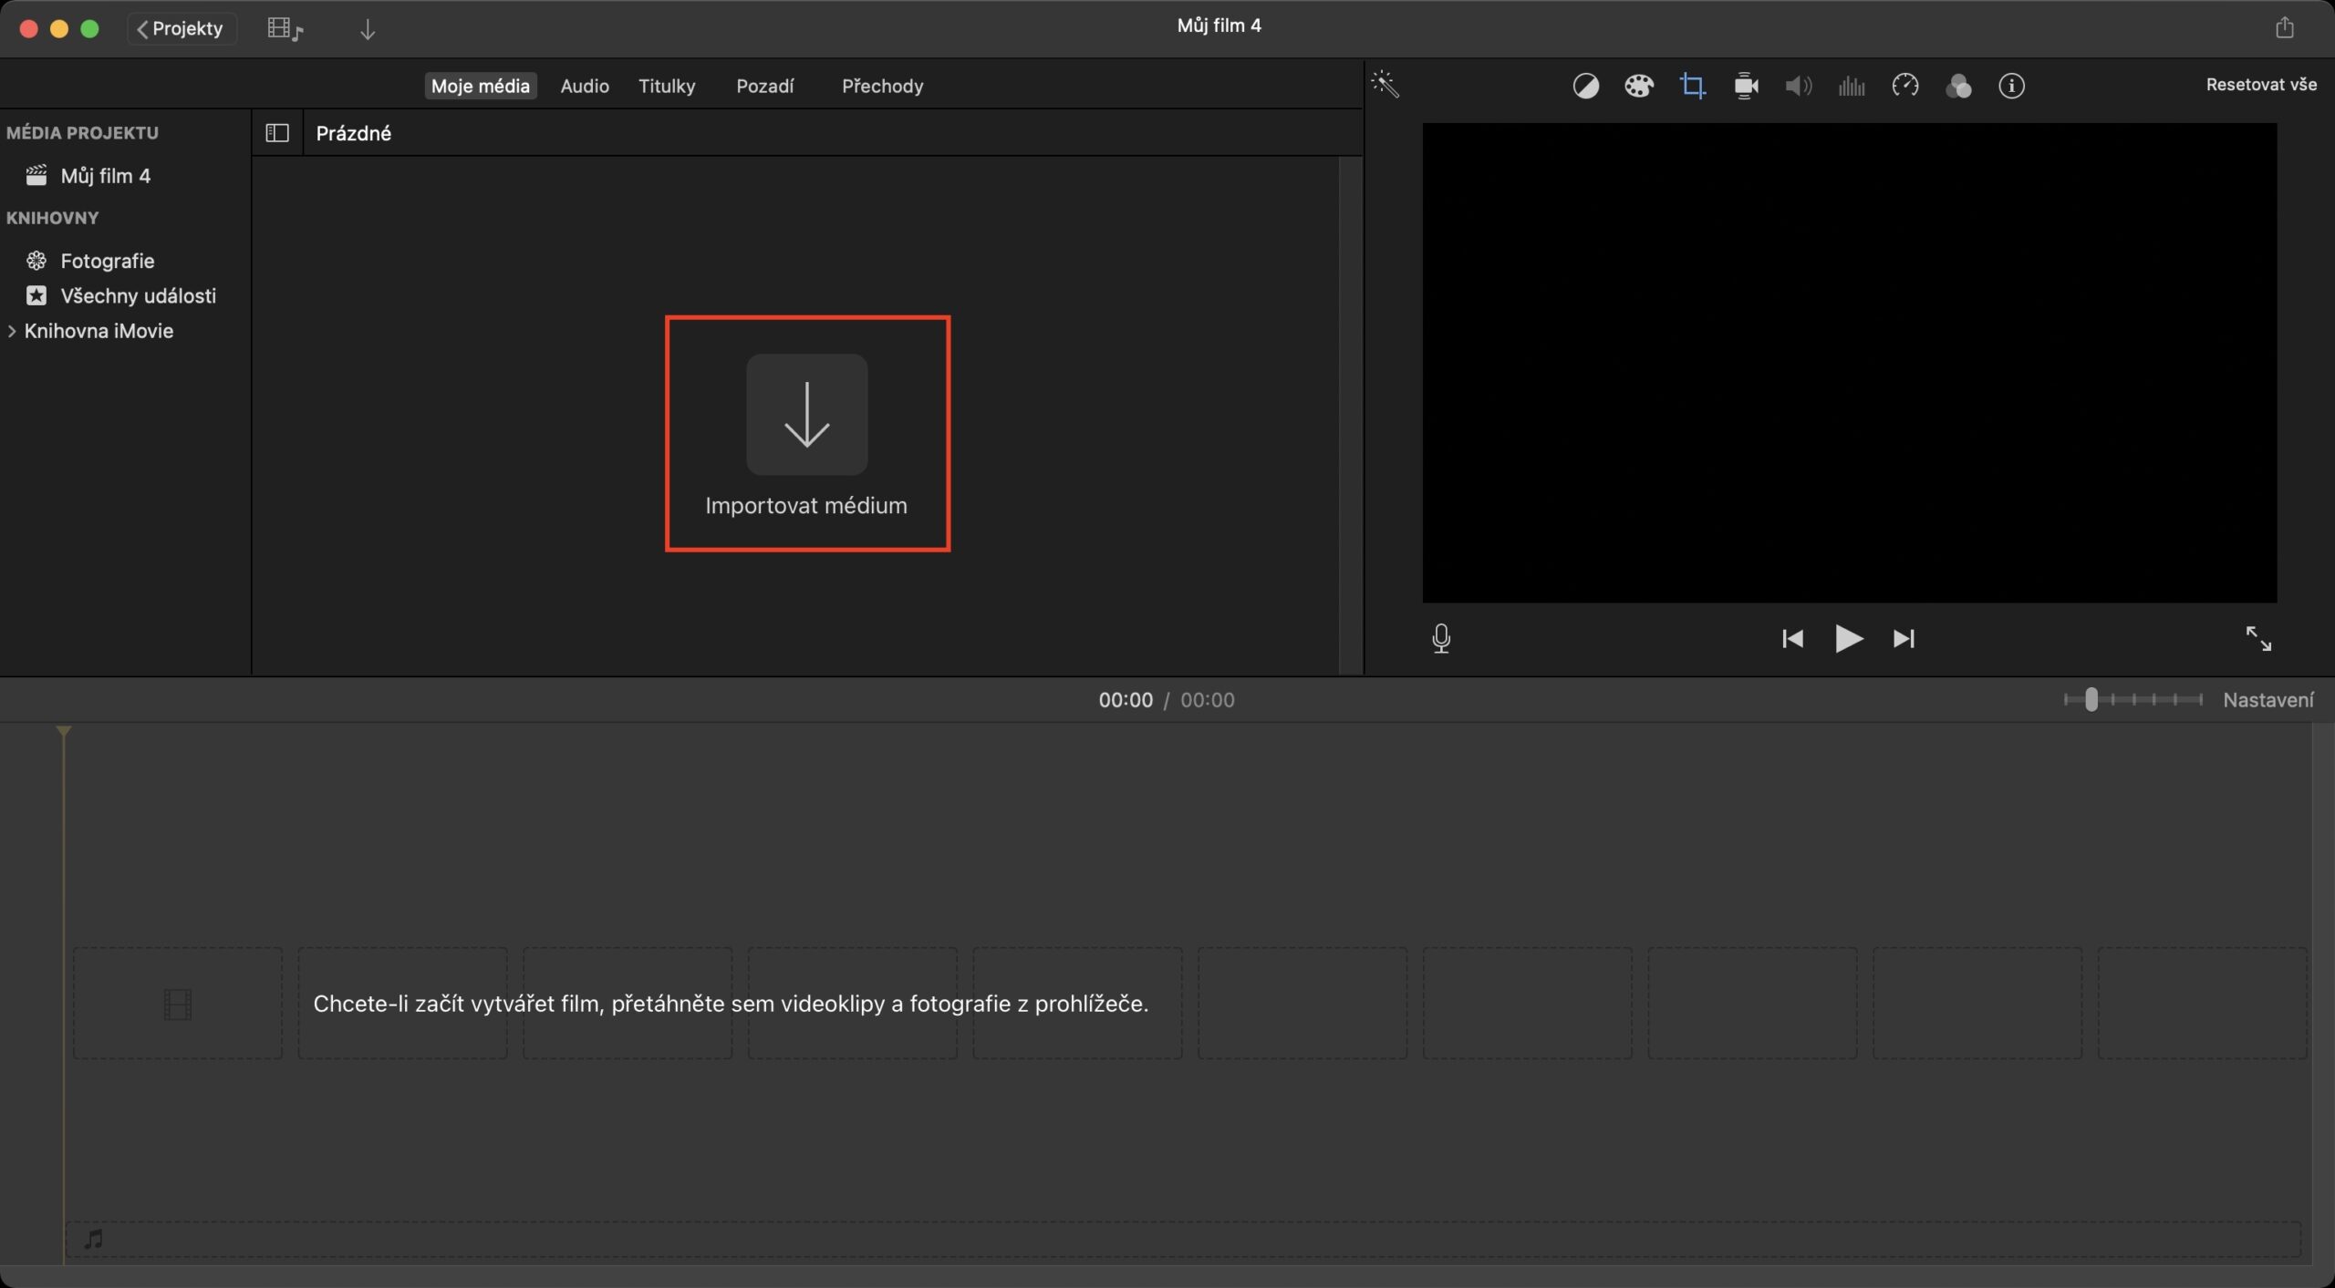Viewport: 2335px width, 1288px height.
Task: Open stabilization settings via camera icon
Action: click(x=1745, y=85)
